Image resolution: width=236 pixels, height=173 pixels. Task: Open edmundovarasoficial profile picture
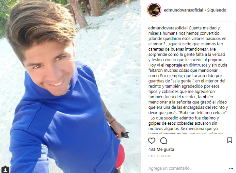click(154, 10)
